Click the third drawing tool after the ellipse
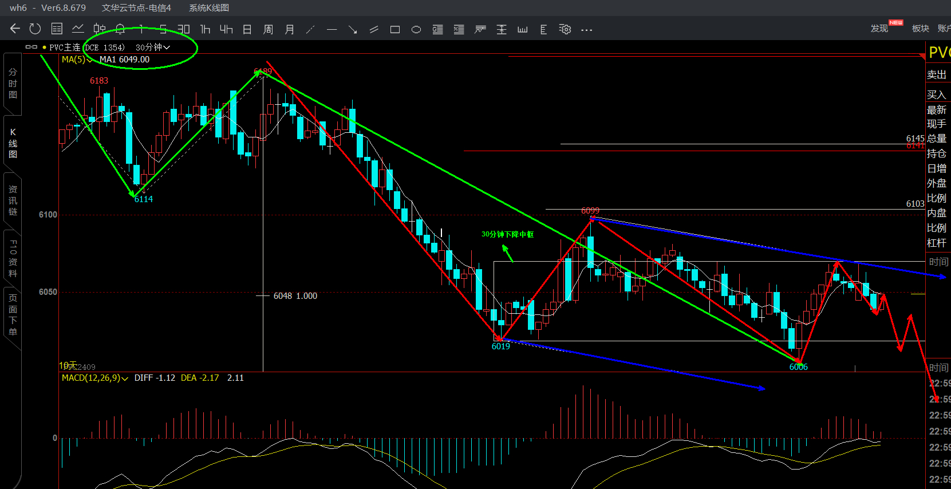Screen dimensions: 951x489 pyautogui.click(x=480, y=29)
